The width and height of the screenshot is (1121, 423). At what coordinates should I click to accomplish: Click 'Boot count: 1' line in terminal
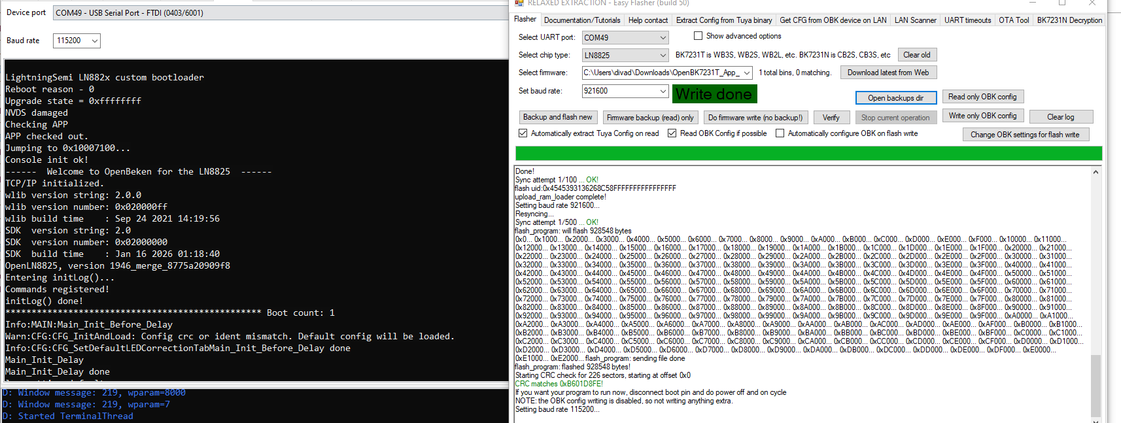pos(300,313)
